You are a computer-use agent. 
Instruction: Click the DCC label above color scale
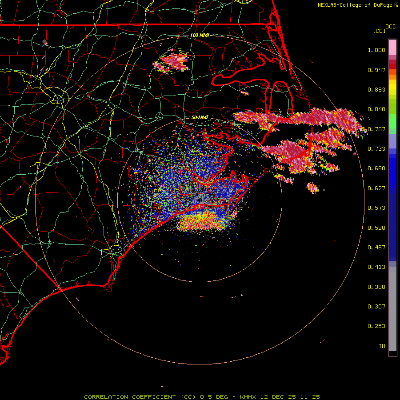[390, 27]
